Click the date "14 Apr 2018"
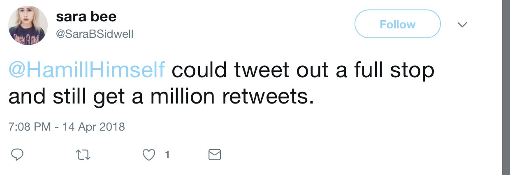 [93, 126]
